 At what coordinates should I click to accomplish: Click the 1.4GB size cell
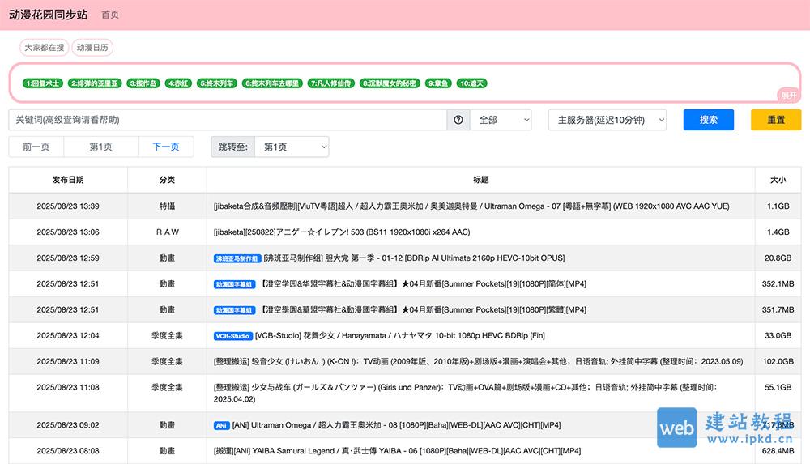click(778, 232)
